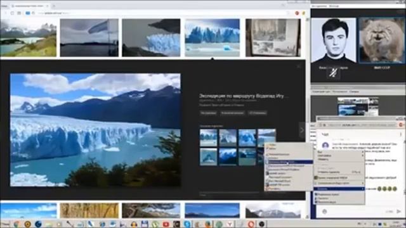The width and height of the screenshot is (406, 228).
Task: Toggle the muted microphone icon under the portrait
Action: click(x=333, y=73)
